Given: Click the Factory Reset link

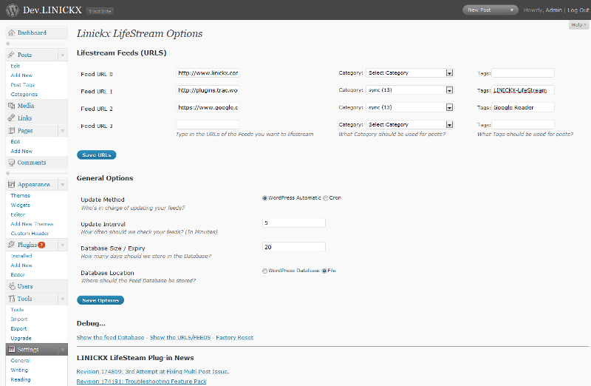Looking at the screenshot, I should point(234,337).
